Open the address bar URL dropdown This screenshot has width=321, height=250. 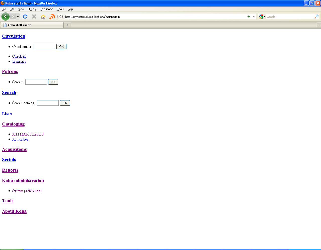254,17
